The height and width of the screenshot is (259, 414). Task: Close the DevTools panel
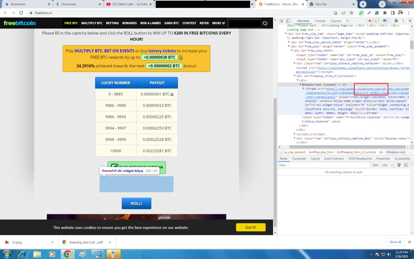coord(410,20)
